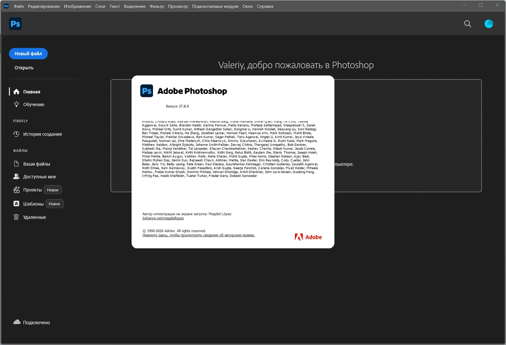The width and height of the screenshot is (506, 345).
Task: Click the Ps icon in title bar
Action: click(6, 6)
